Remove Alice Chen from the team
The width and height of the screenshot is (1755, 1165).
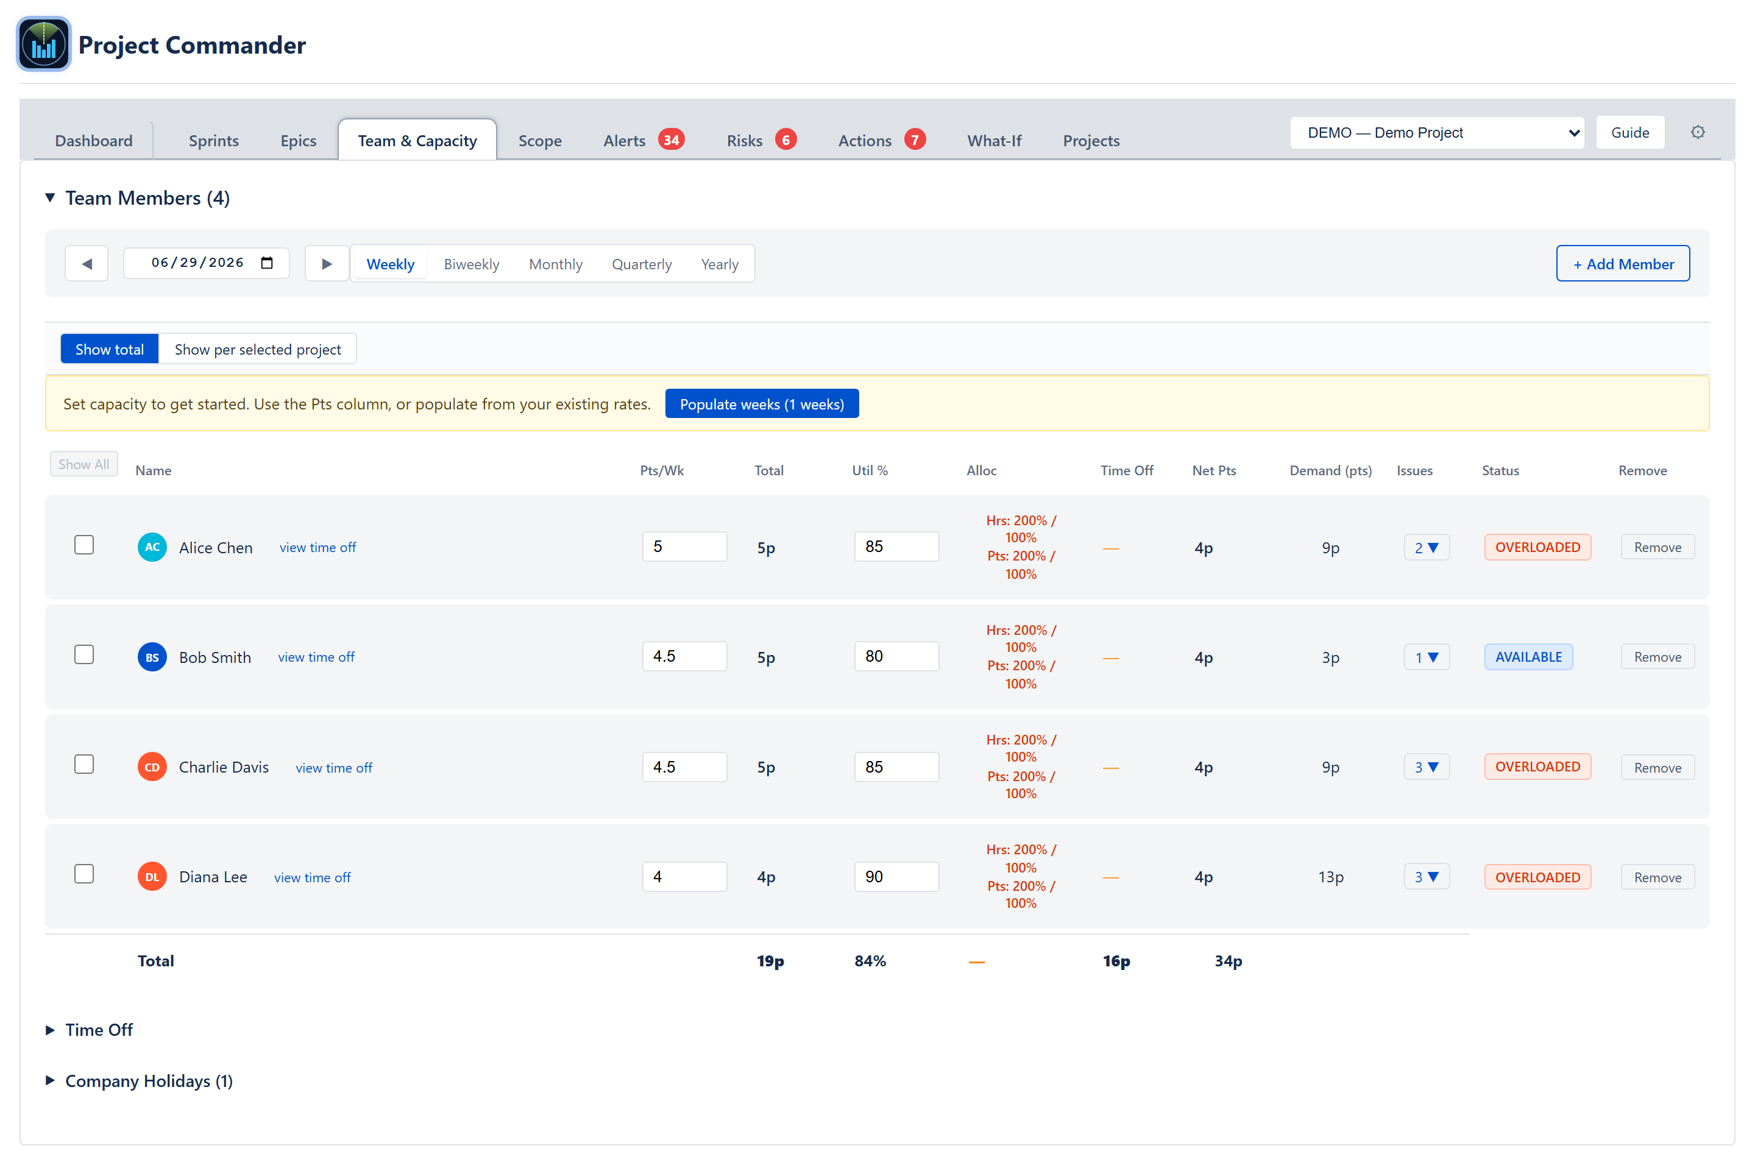pos(1657,548)
